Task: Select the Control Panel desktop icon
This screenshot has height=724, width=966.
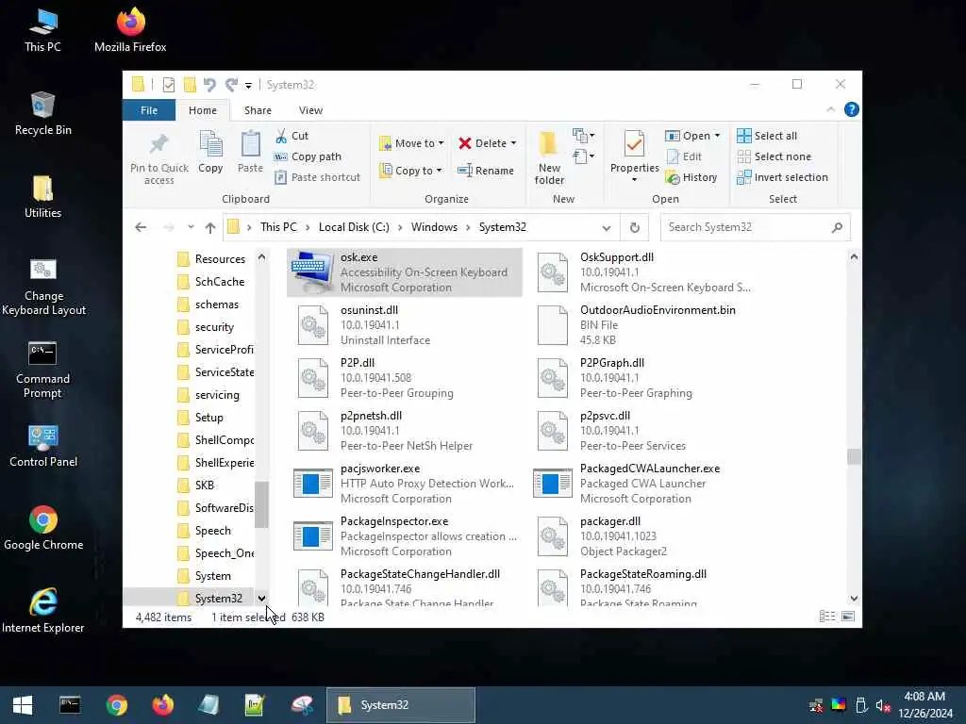Action: [43, 446]
